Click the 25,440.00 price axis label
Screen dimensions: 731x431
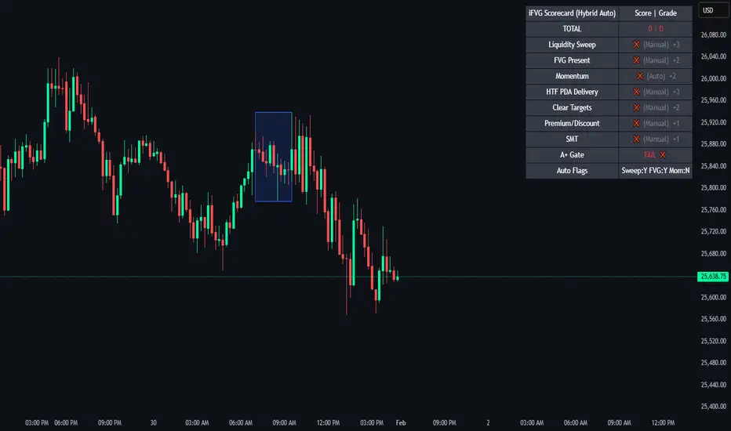pos(713,385)
